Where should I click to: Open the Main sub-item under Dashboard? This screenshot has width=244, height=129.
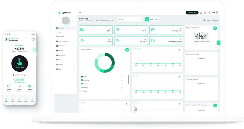(60, 32)
